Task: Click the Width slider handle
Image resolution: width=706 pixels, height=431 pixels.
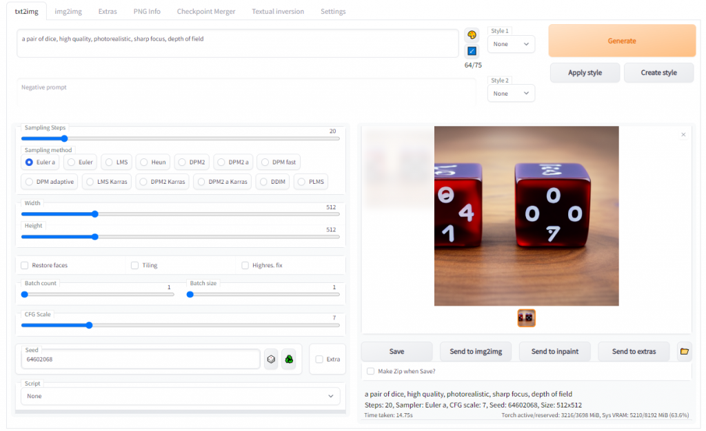Action: 95,214
